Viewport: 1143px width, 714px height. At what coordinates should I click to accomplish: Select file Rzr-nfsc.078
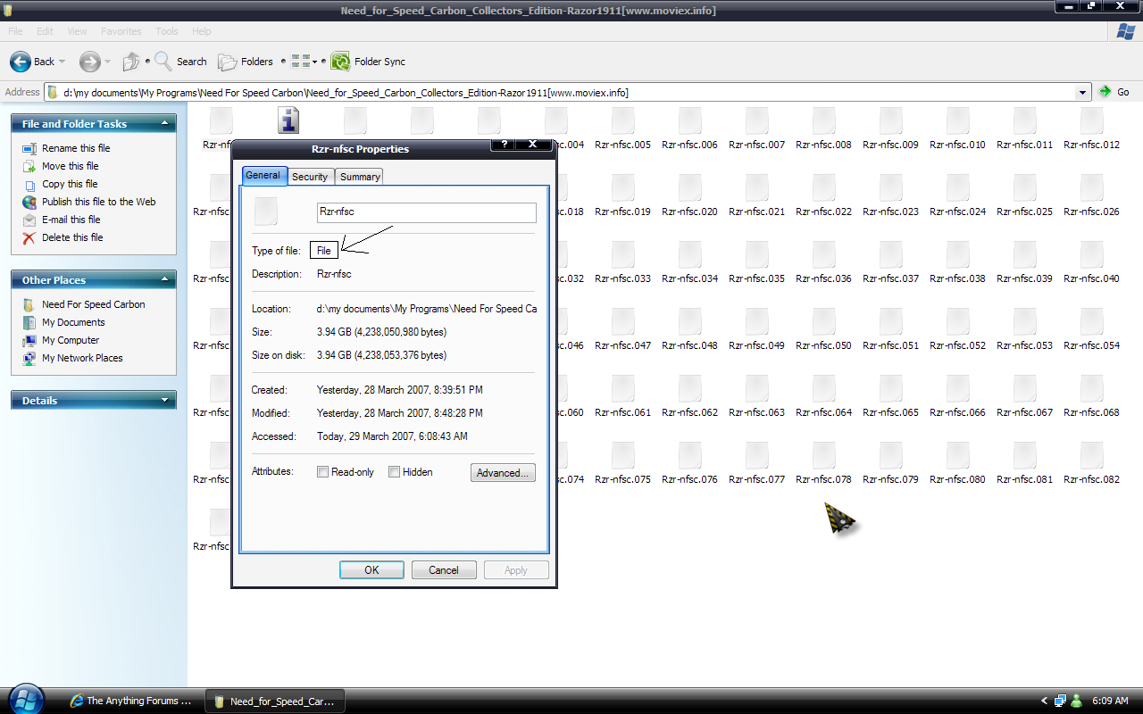823,464
